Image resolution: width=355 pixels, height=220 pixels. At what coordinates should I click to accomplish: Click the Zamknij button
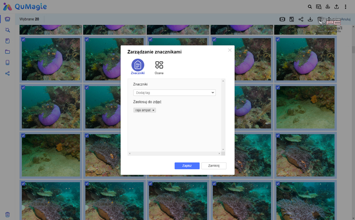[214, 166]
